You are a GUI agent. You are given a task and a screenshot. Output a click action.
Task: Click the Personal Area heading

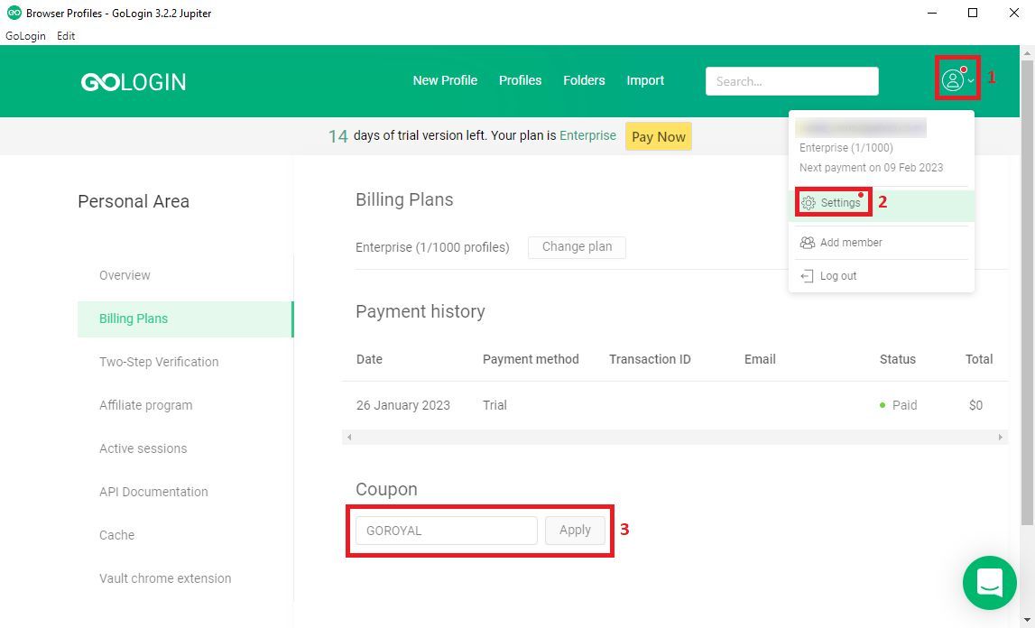[x=134, y=201]
